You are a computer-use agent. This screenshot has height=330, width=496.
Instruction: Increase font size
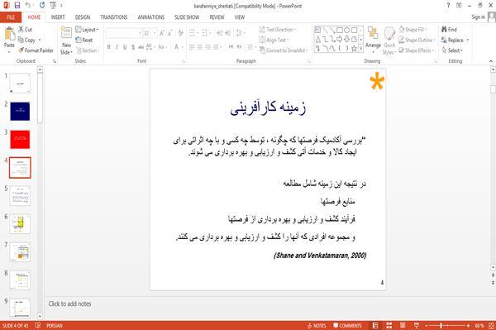(162, 33)
